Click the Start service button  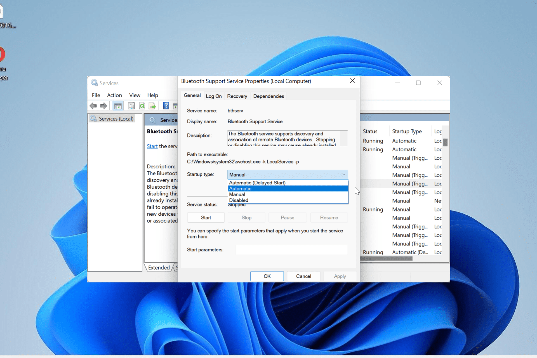pyautogui.click(x=206, y=218)
